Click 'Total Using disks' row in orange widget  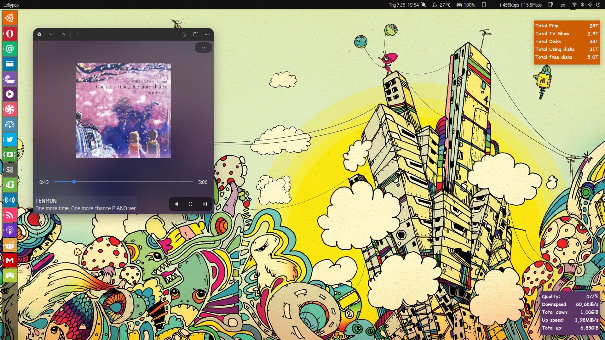(x=567, y=49)
